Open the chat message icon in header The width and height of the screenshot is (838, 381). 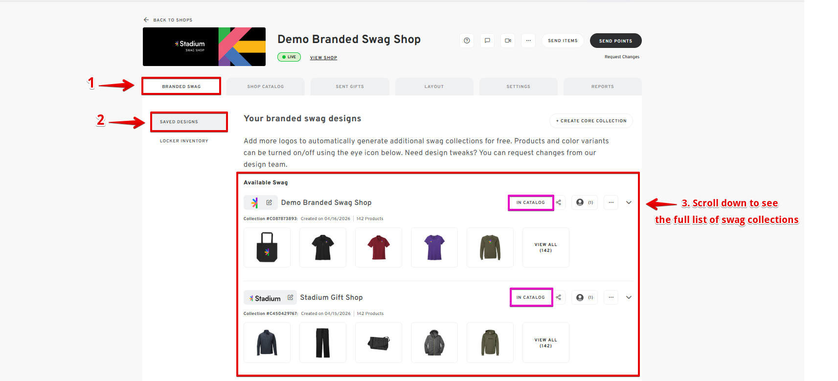[487, 41]
